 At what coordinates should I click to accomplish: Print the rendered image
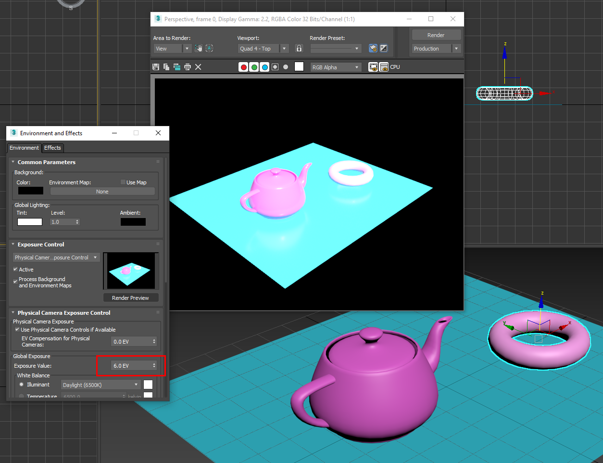[187, 67]
